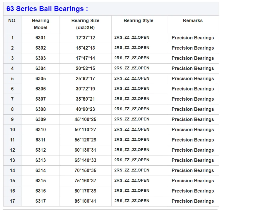The height and width of the screenshot is (210, 254).
Task: Select bearing model 6311 cell
Action: (x=41, y=140)
